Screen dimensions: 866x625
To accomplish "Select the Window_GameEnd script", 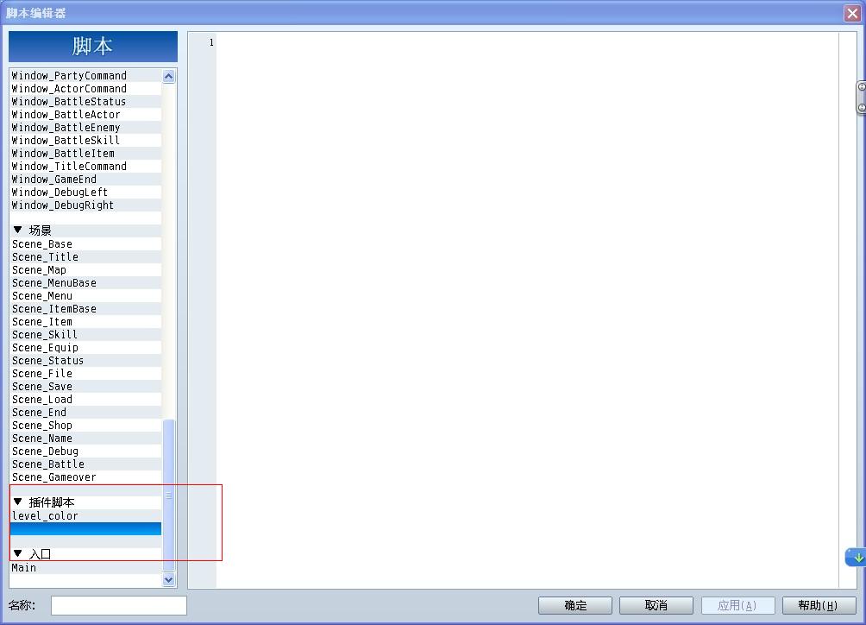I will pyautogui.click(x=85, y=180).
